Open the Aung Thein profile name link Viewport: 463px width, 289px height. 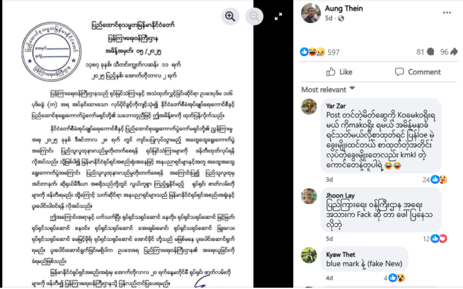[344, 8]
